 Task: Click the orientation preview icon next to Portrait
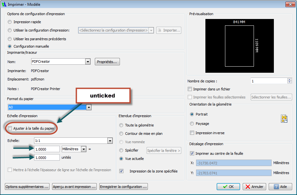click(x=284, y=119)
